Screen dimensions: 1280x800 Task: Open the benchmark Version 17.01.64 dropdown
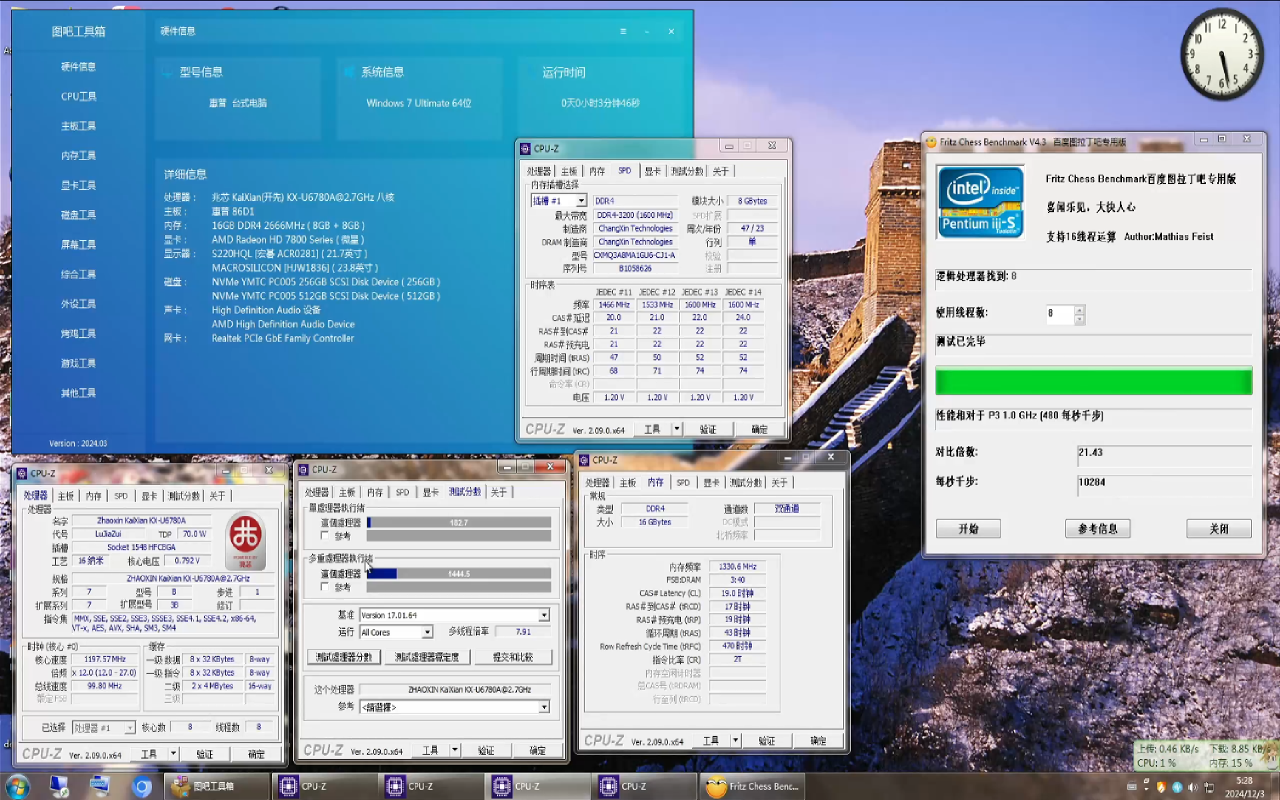pyautogui.click(x=543, y=615)
